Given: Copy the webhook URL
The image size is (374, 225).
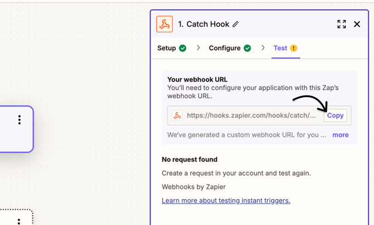Looking at the screenshot, I should (x=335, y=116).
